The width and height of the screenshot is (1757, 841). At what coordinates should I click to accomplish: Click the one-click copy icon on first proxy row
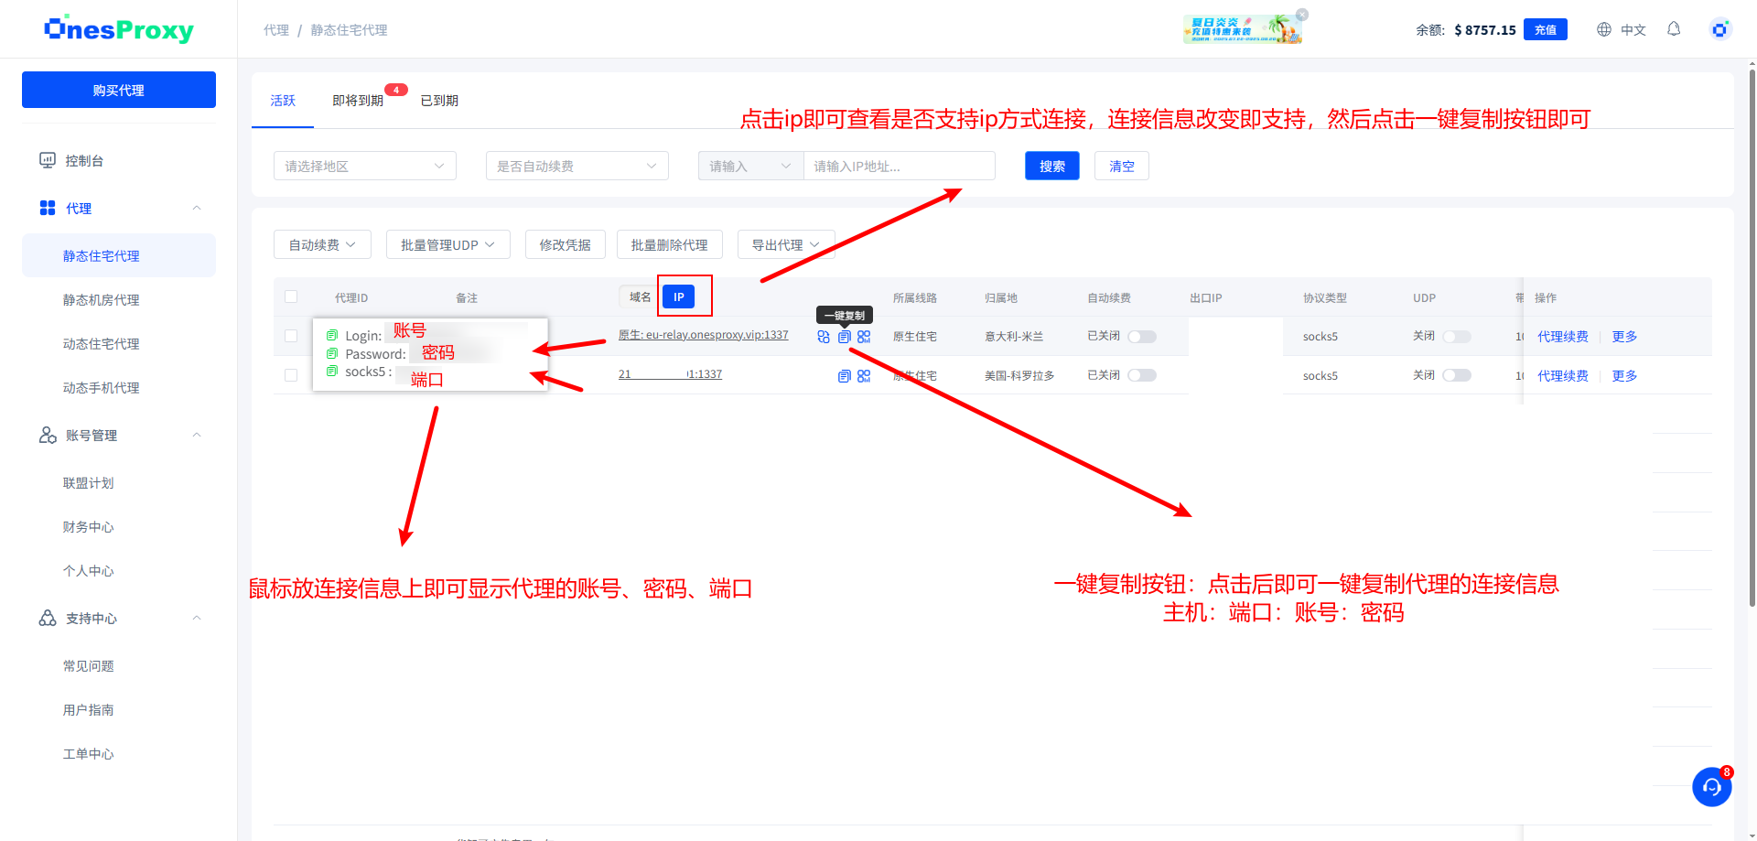[x=844, y=336]
